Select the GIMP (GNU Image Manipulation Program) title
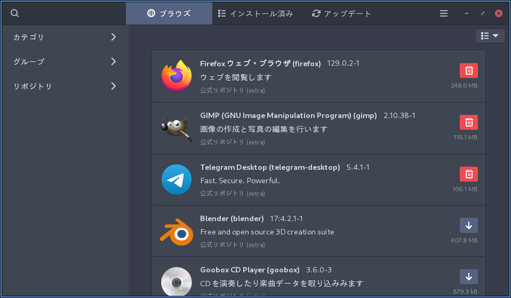Viewport: 511px width, 298px height. pyautogui.click(x=289, y=115)
